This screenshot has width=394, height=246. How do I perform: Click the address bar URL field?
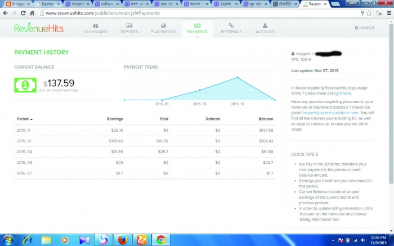tap(199, 13)
